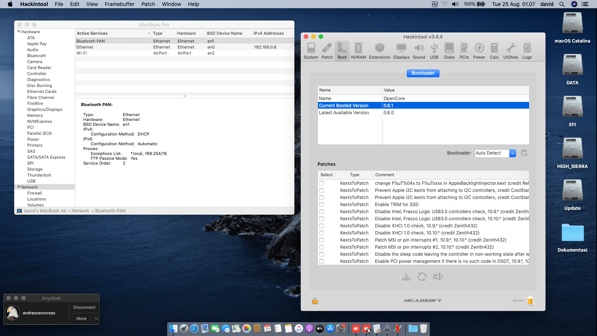597x336 pixels.
Task: Select the Name OpenCore row in Bootloader table
Action: coord(423,99)
